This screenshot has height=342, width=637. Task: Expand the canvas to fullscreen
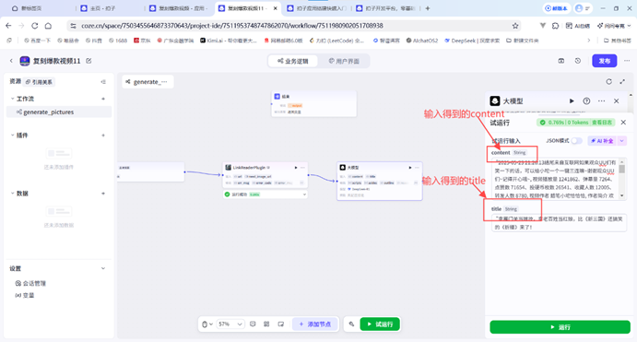[622, 82]
